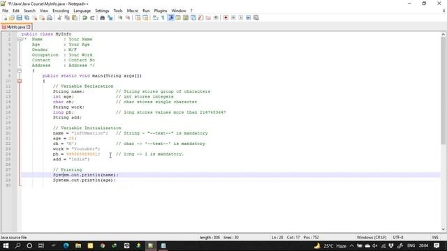
Task: Open the Search menu
Action: point(29,10)
